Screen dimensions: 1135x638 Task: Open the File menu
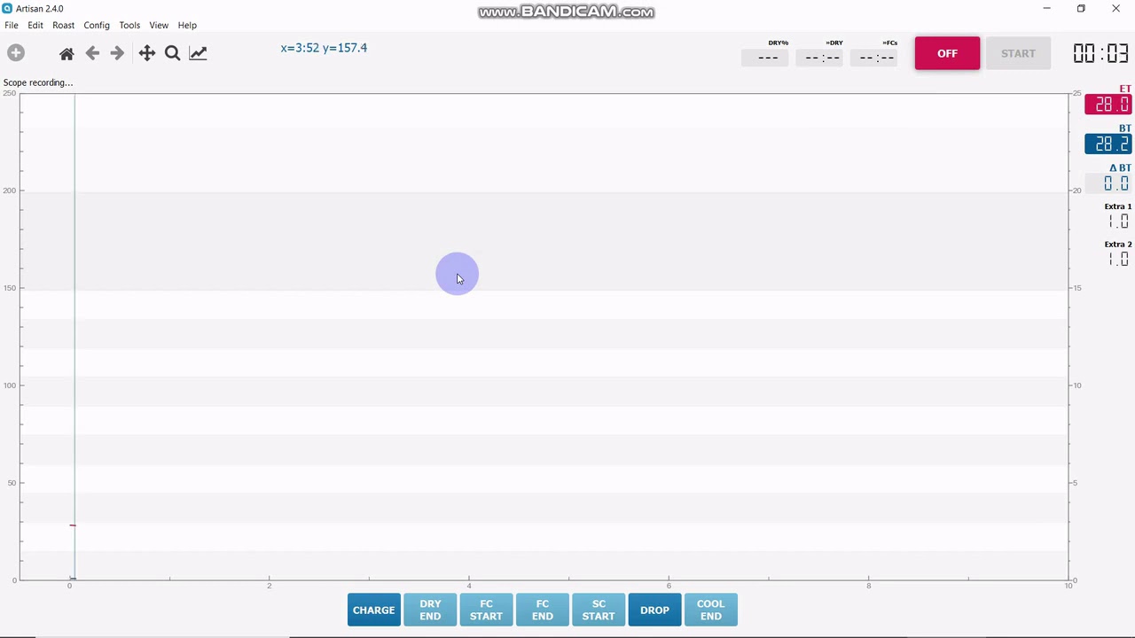coord(12,26)
